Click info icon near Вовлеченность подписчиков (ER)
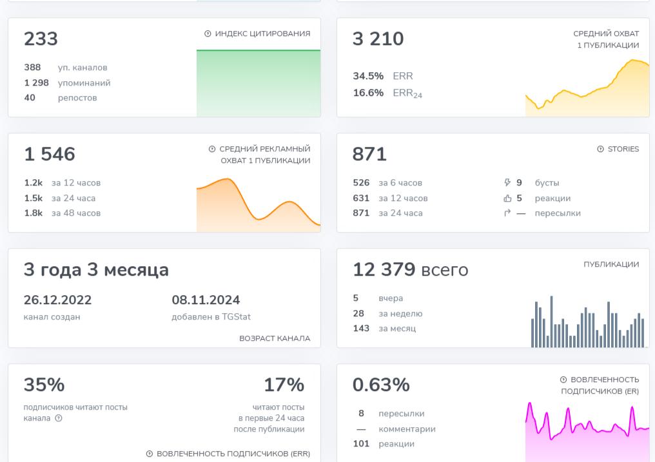655x462 pixels. pyautogui.click(x=563, y=380)
